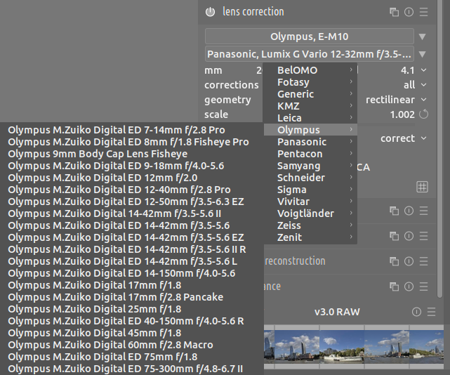The height and width of the screenshot is (375, 450).
Task: Choose Olympus 9mm Body Cap Lens Fisheye
Action: click(132, 154)
